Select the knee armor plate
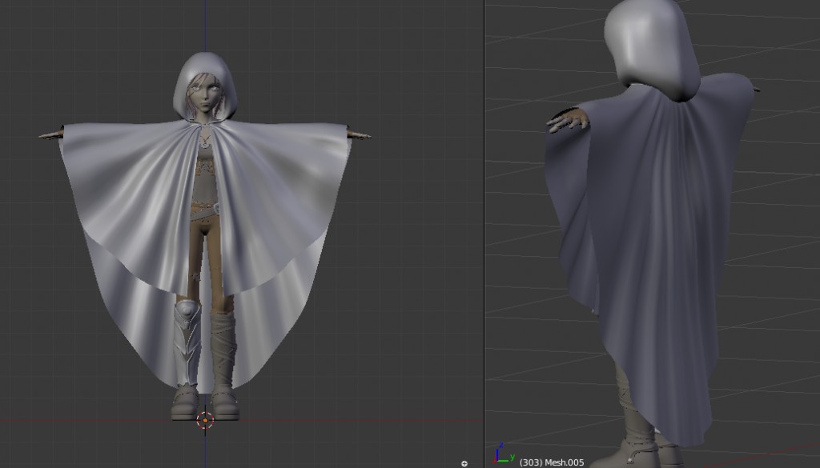 [186, 312]
